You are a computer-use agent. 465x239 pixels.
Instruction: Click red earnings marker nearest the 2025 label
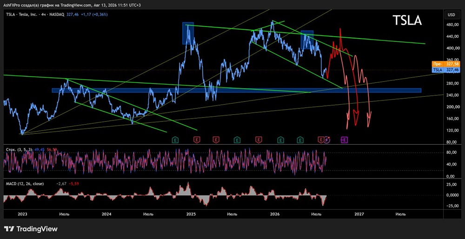point(196,139)
